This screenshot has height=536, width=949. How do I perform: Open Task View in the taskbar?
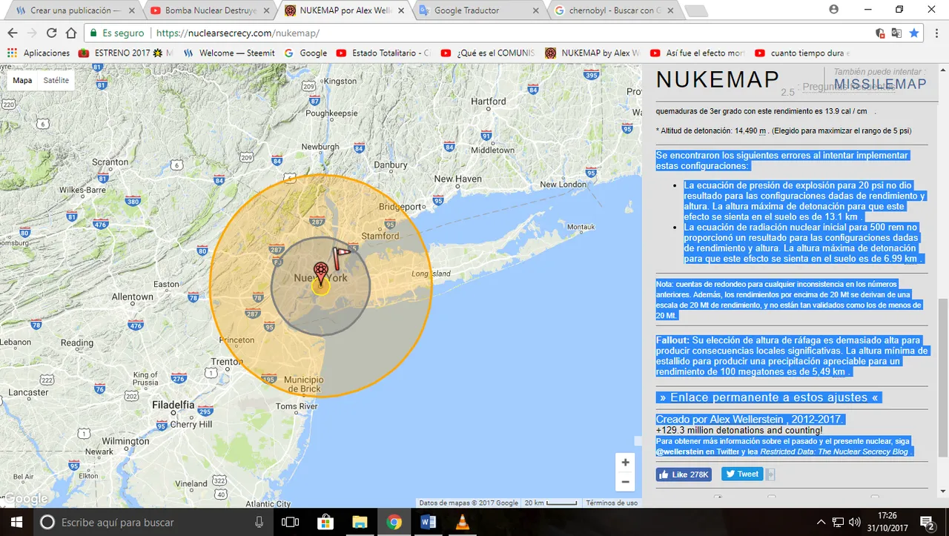(291, 522)
